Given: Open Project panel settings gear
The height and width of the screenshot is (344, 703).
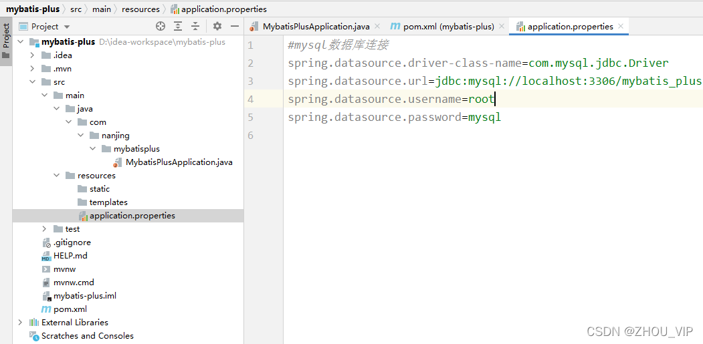Looking at the screenshot, I should [x=217, y=27].
